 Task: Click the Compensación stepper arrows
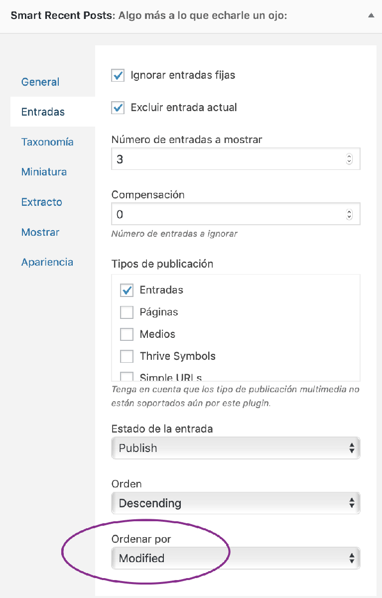pos(349,215)
